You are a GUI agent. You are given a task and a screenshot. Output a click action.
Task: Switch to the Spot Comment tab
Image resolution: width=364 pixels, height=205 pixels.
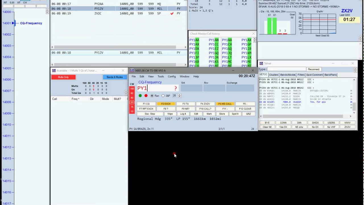coord(315,75)
